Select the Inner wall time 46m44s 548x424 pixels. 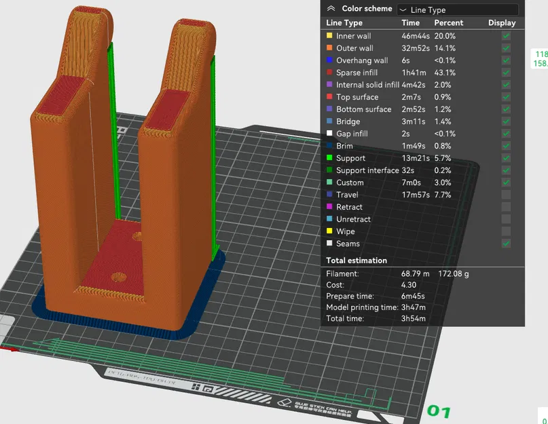pyautogui.click(x=416, y=36)
